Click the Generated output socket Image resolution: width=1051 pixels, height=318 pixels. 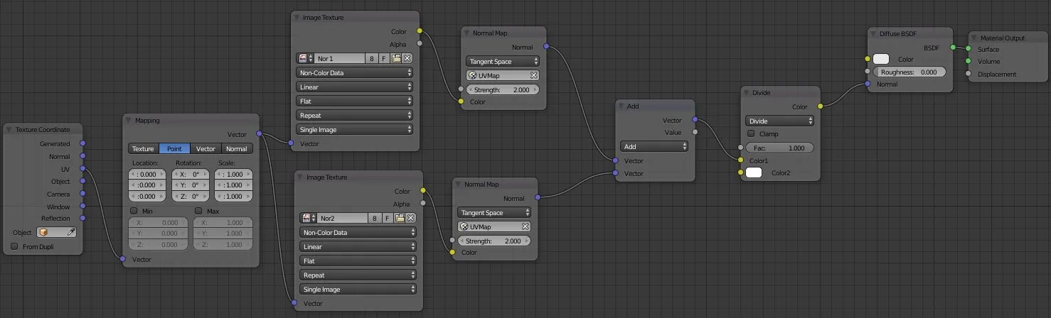click(82, 144)
